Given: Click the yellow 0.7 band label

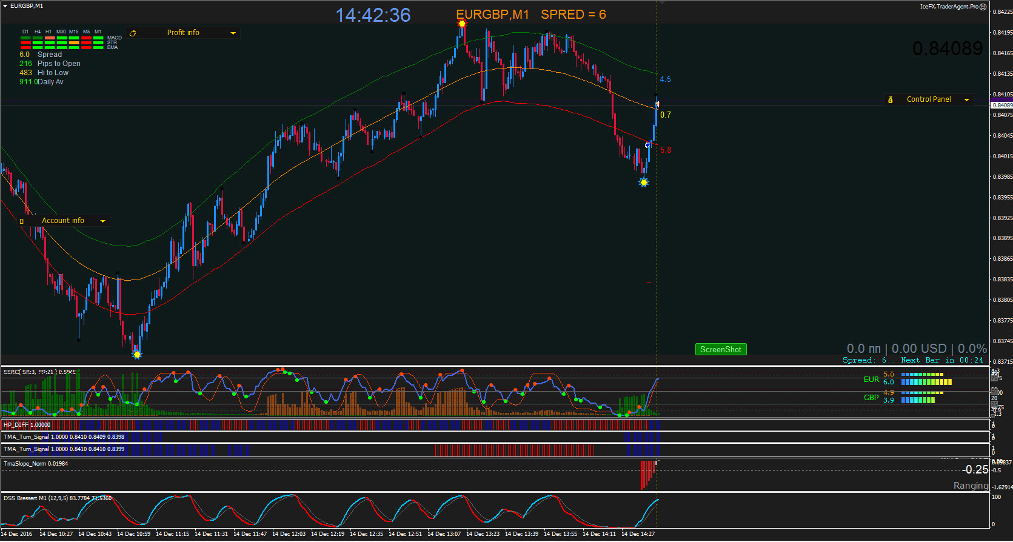Looking at the screenshot, I should pos(666,115).
